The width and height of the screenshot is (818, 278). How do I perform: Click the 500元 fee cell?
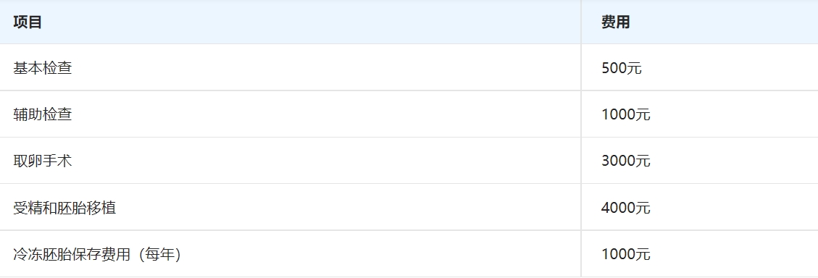(622, 68)
